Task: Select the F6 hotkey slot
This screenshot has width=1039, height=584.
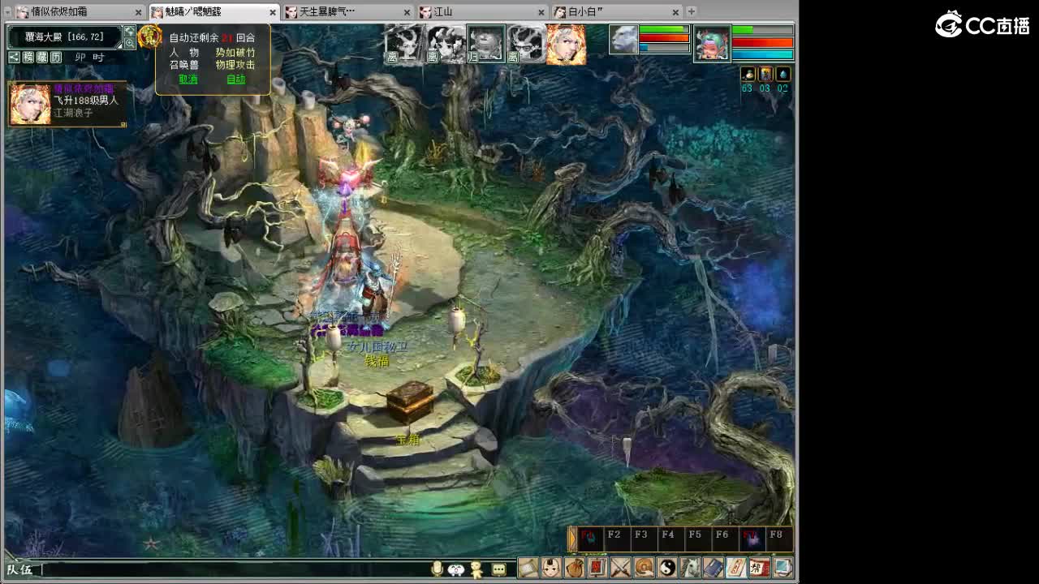Action: point(724,539)
